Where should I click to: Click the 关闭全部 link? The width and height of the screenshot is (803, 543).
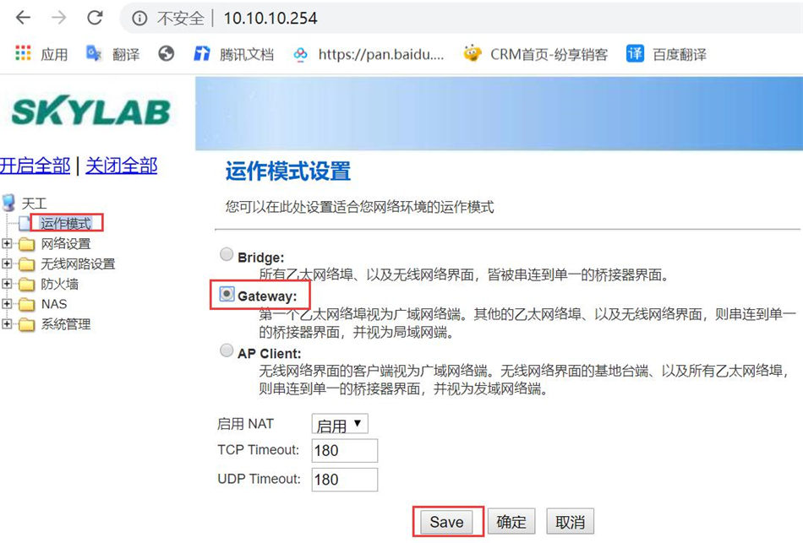(x=121, y=166)
